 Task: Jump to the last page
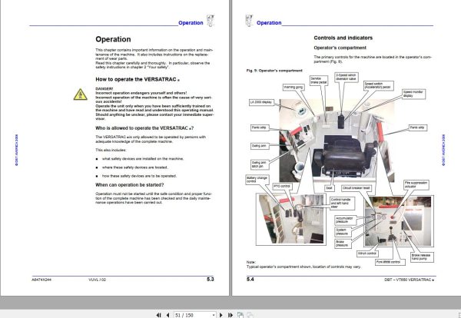point(230,315)
